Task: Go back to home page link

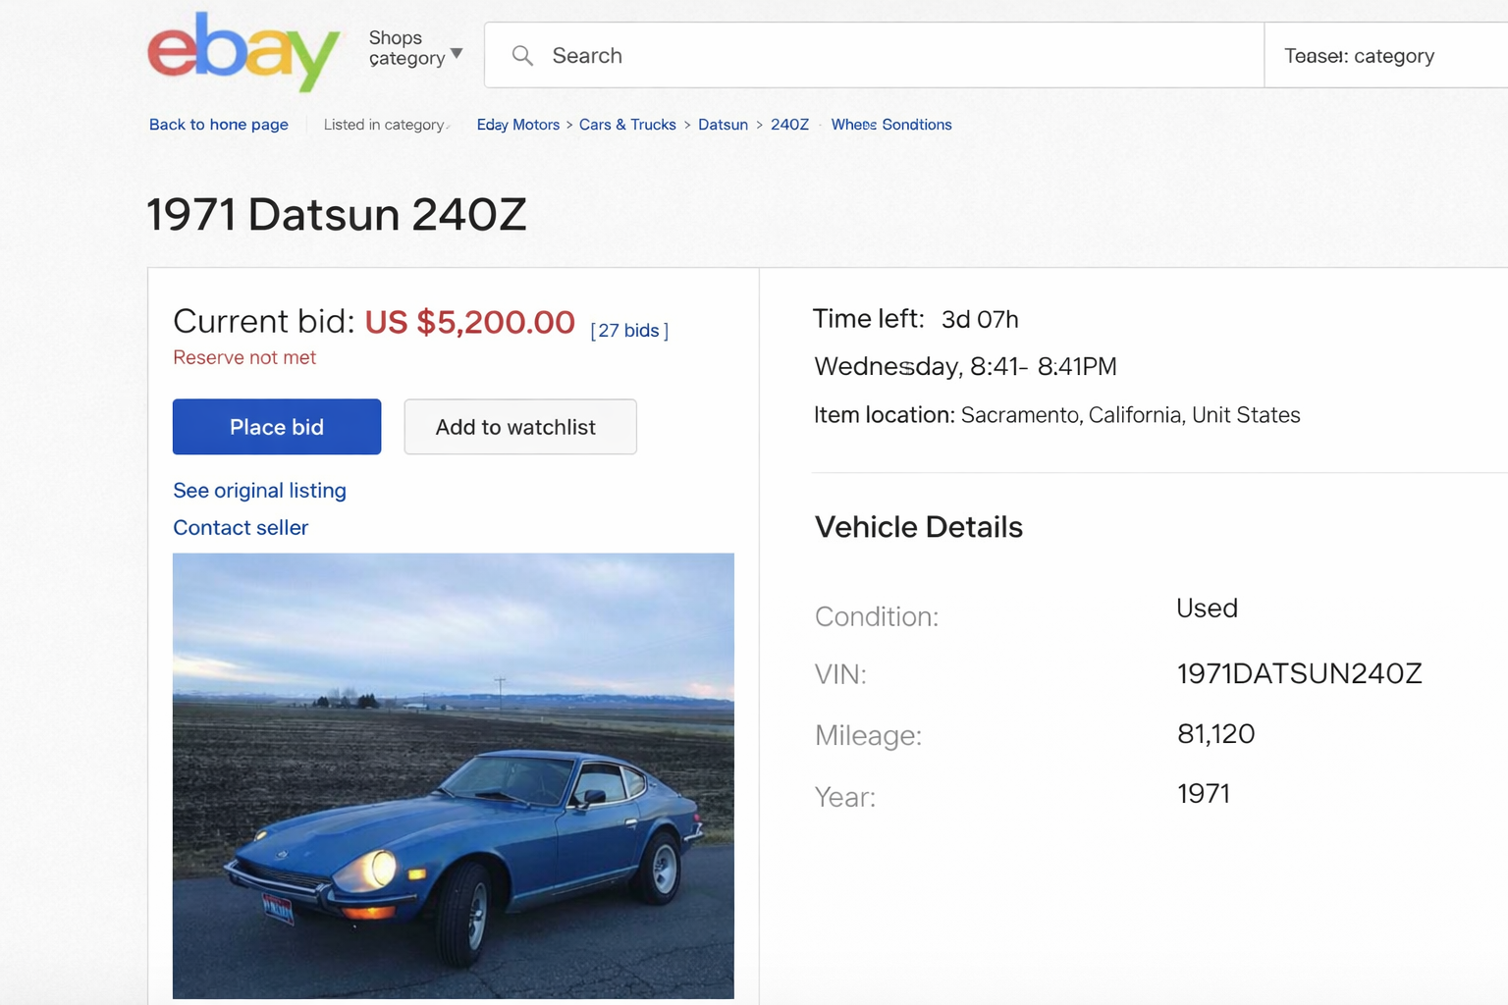Action: click(219, 125)
